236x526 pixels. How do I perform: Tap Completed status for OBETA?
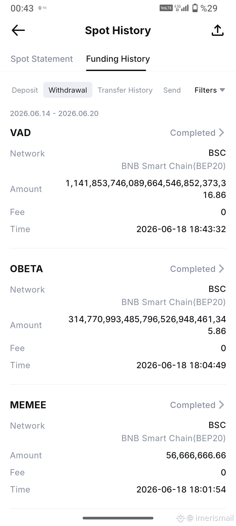coord(193,269)
